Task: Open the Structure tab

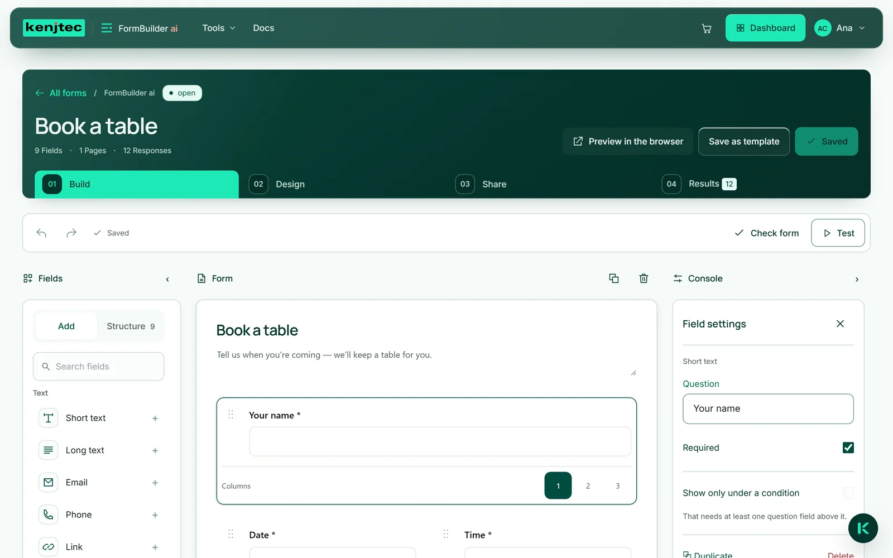Action: tap(131, 326)
